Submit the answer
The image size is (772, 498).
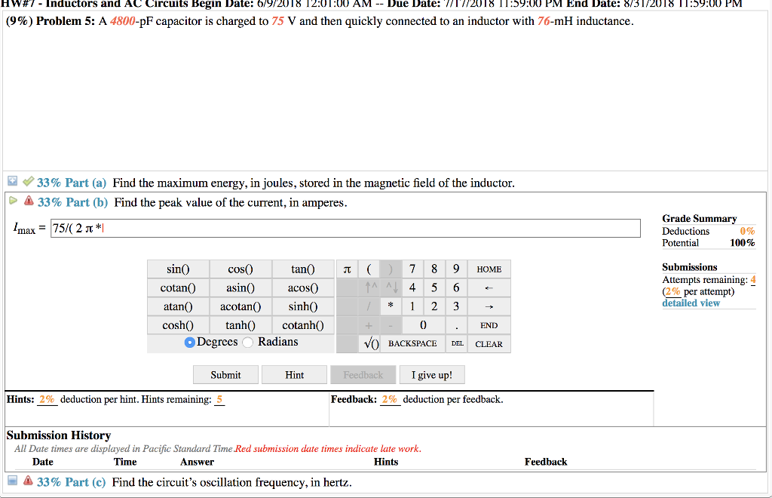[x=225, y=375]
